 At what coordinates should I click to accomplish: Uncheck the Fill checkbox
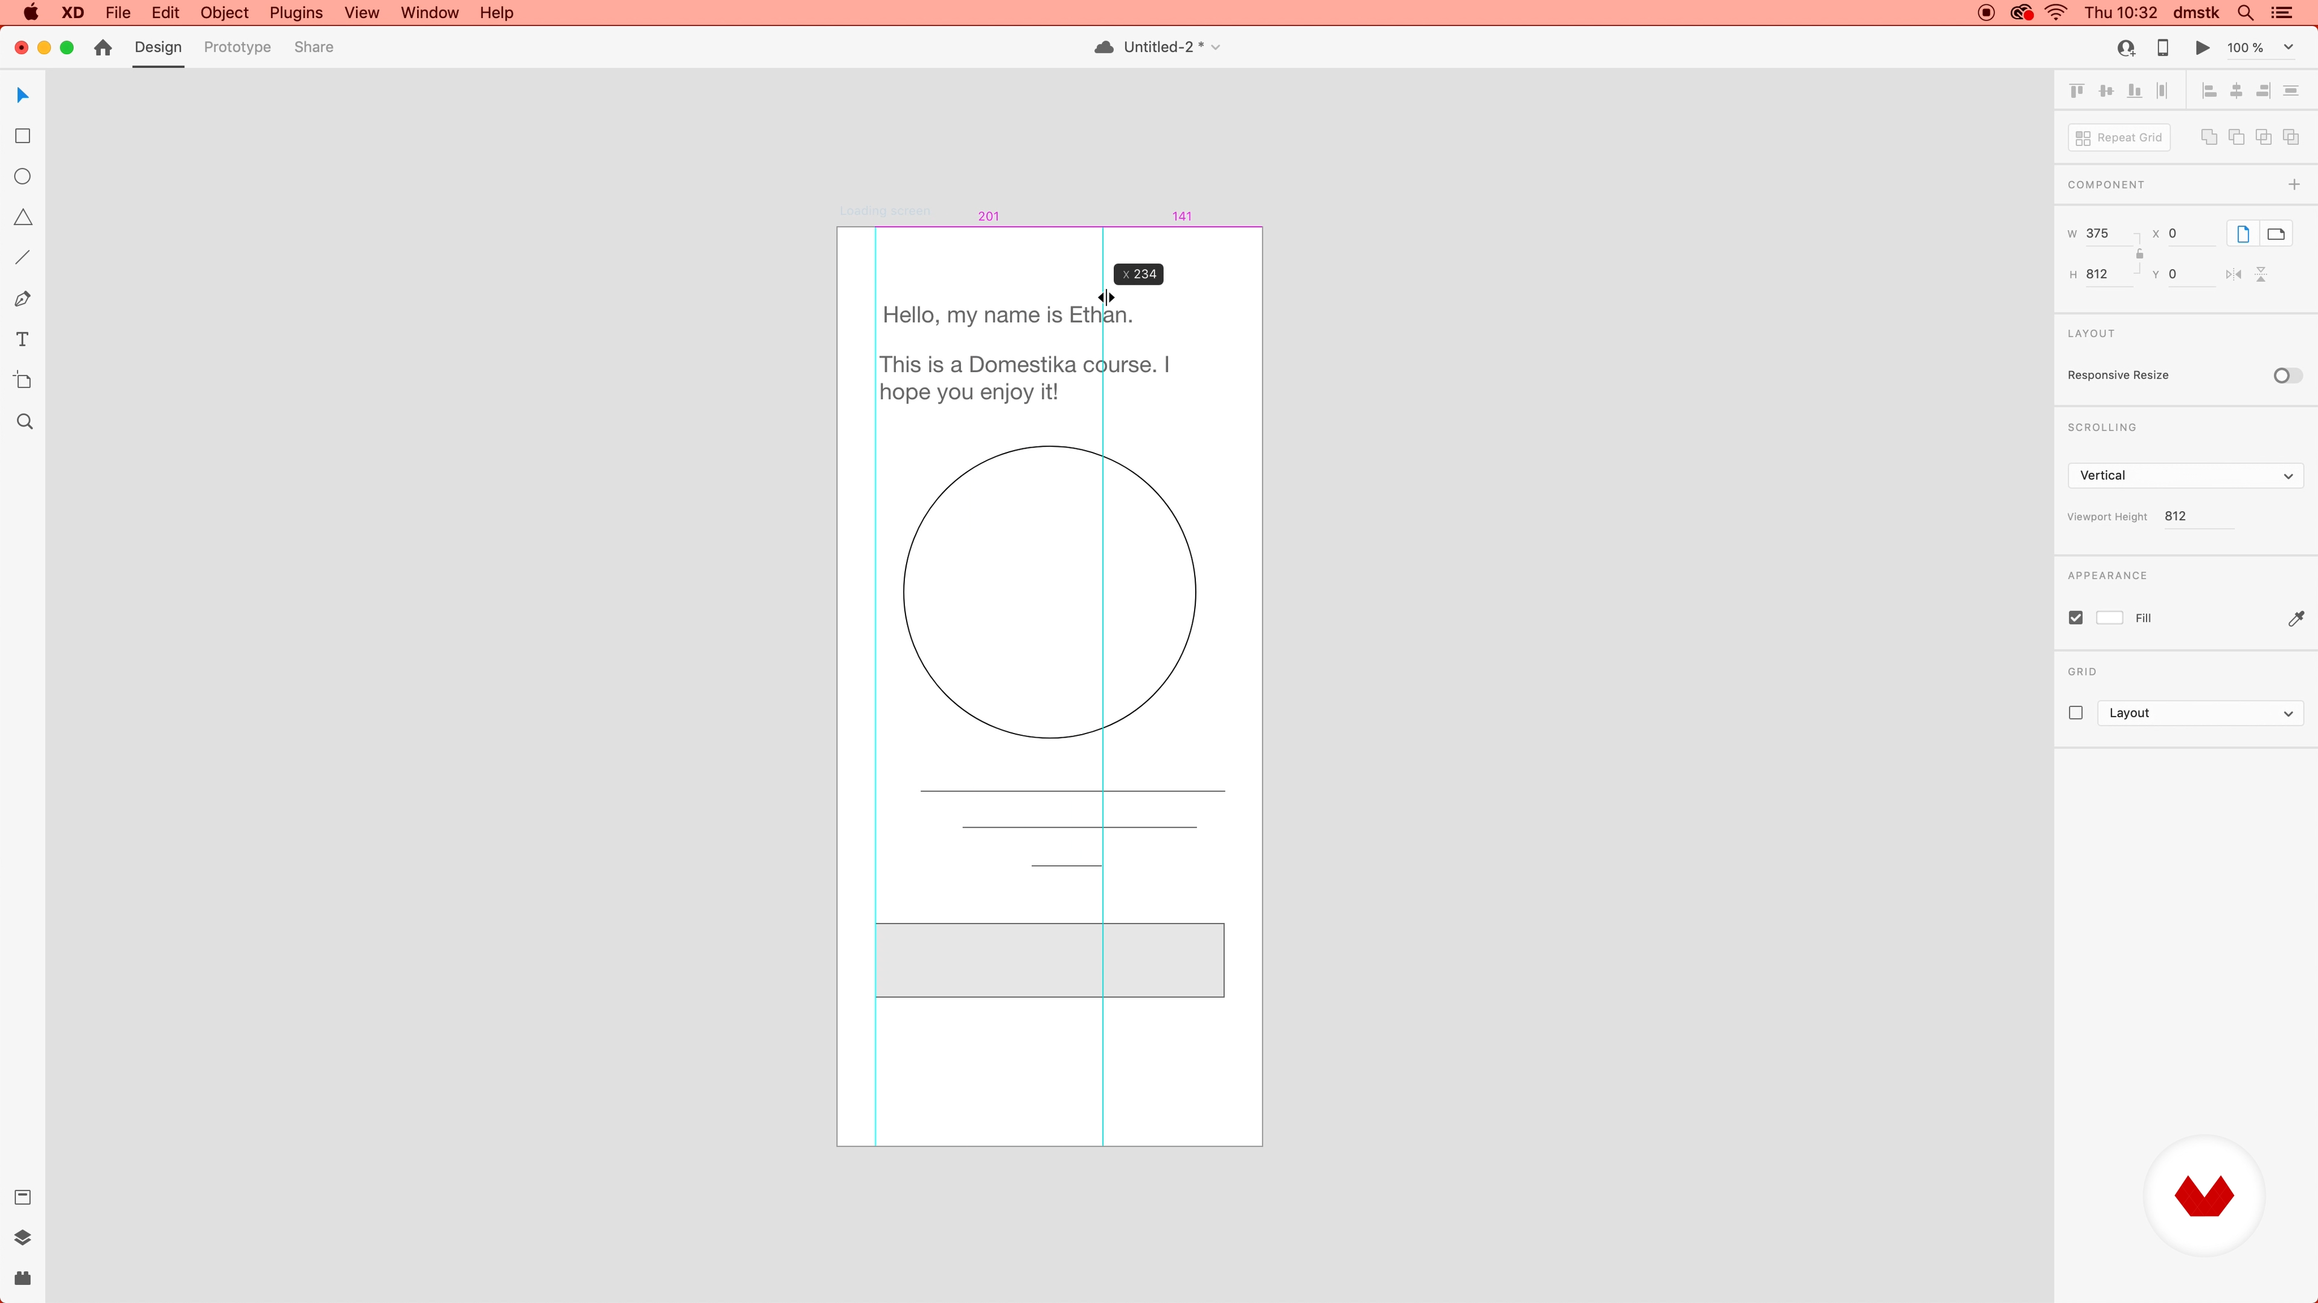pyautogui.click(x=2076, y=618)
